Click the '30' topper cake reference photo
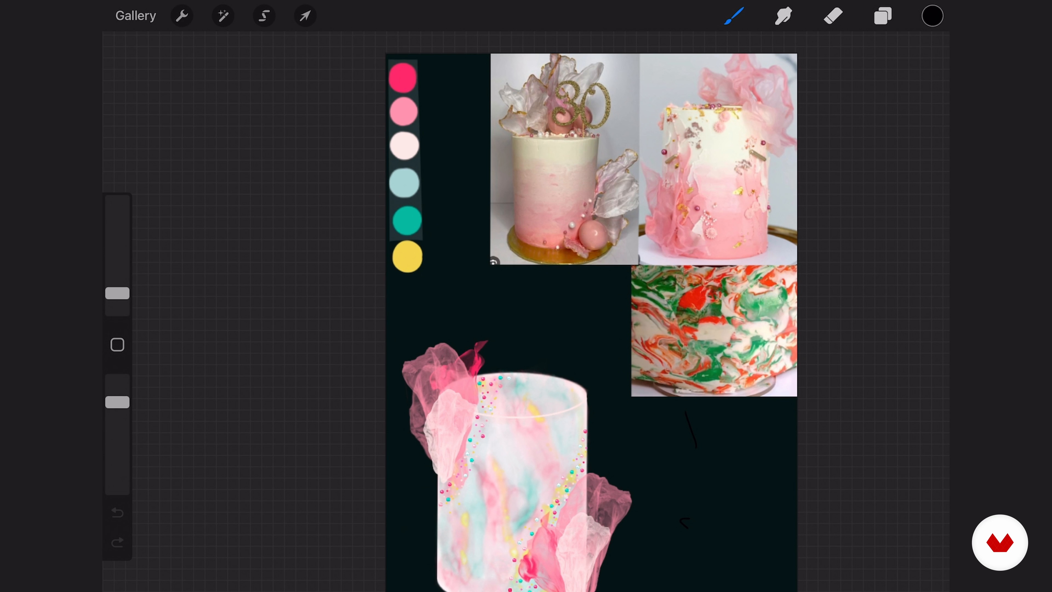Screen dimensions: 1052x592 pos(564,159)
